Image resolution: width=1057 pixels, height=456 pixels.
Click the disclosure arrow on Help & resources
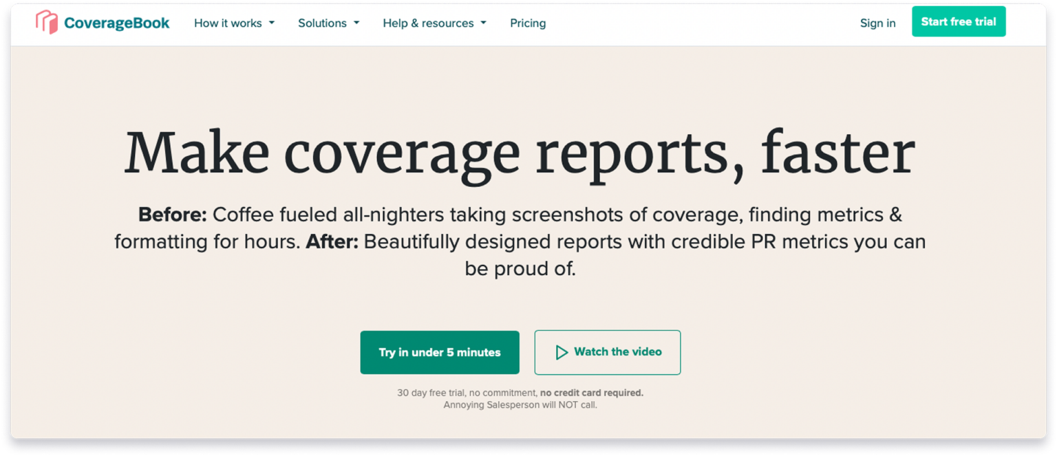click(484, 23)
